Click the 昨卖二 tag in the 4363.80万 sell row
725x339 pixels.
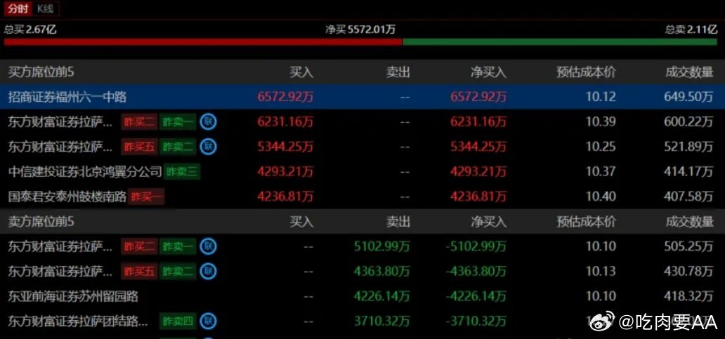click(x=178, y=271)
